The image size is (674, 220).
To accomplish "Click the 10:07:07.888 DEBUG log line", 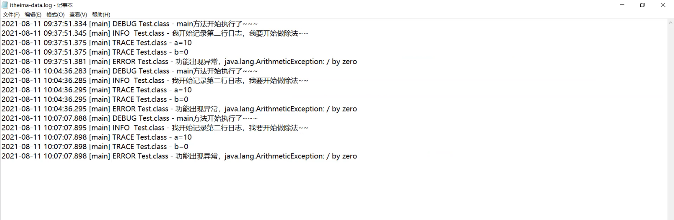I will pyautogui.click(x=130, y=118).
